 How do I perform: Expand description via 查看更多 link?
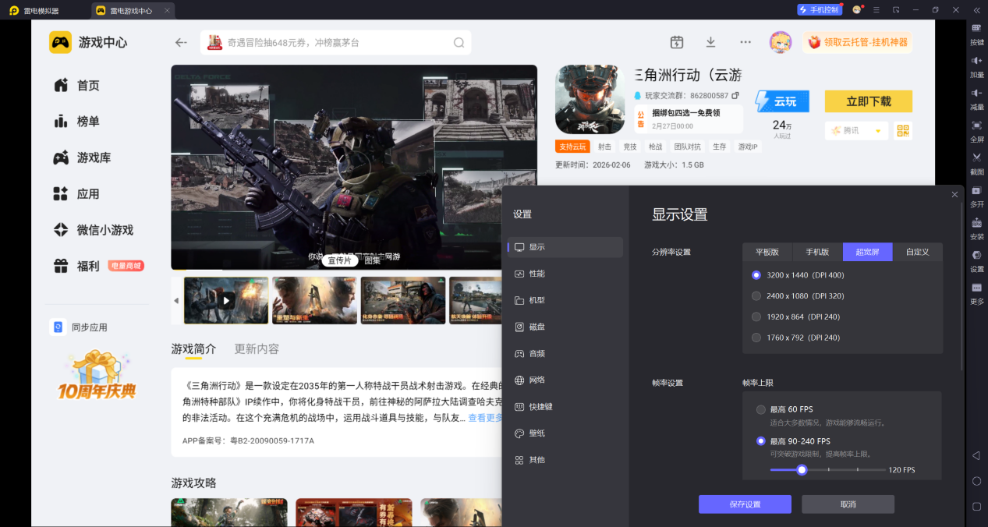pyautogui.click(x=485, y=419)
